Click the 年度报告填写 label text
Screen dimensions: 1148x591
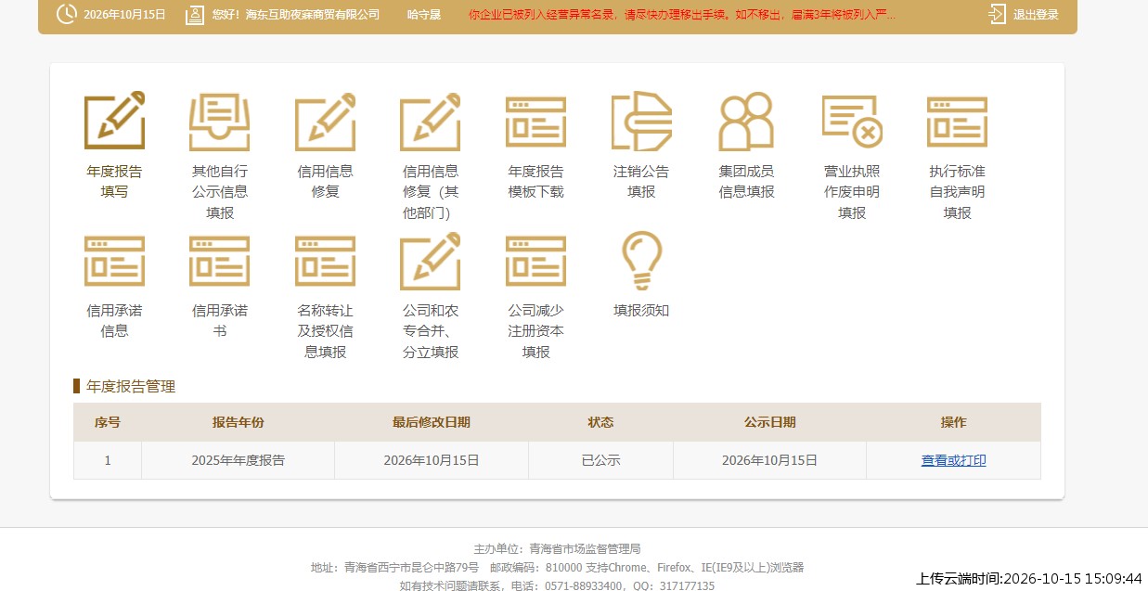pyautogui.click(x=114, y=182)
